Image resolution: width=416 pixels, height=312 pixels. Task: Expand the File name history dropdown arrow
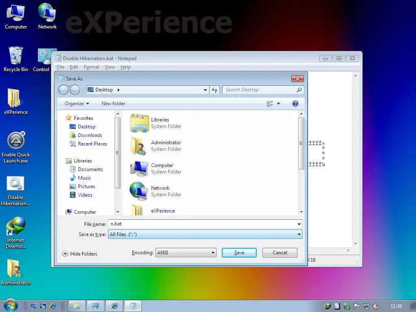pyautogui.click(x=299, y=224)
